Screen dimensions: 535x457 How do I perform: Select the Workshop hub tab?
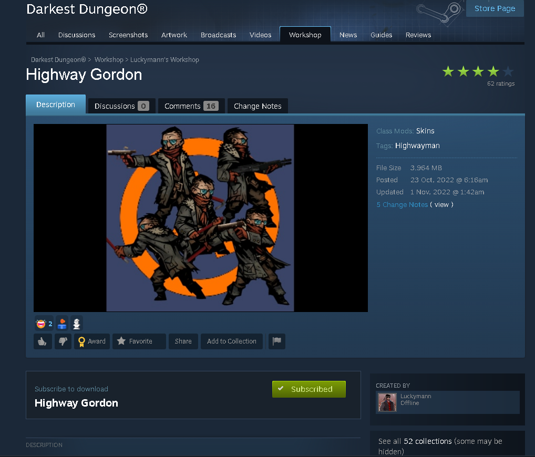[x=305, y=35]
